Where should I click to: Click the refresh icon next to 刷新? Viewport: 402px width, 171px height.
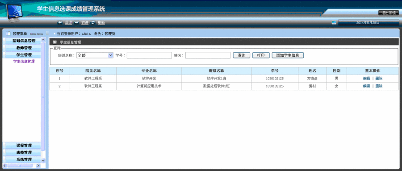click(x=93, y=23)
